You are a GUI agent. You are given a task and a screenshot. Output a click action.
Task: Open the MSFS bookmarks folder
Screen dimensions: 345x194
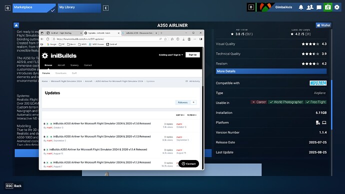pos(82,44)
